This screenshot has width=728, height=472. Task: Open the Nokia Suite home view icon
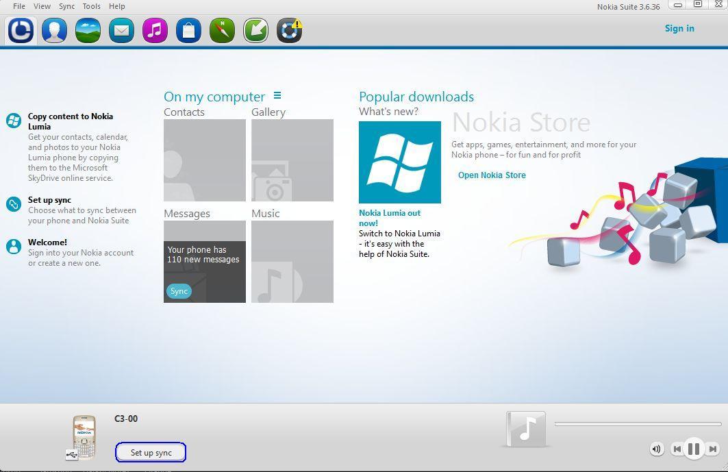point(21,31)
